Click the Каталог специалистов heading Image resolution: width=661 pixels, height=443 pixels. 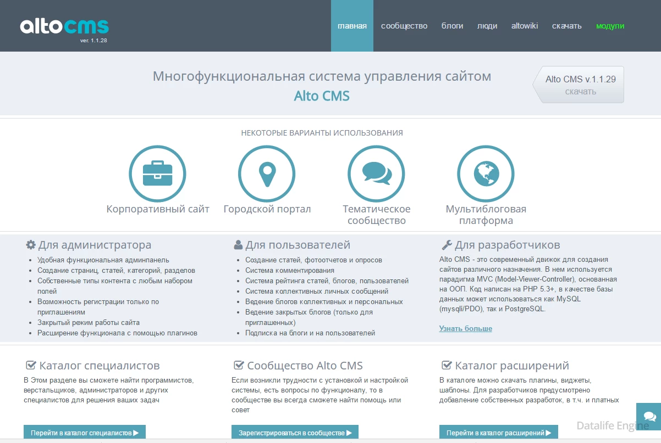(x=100, y=366)
